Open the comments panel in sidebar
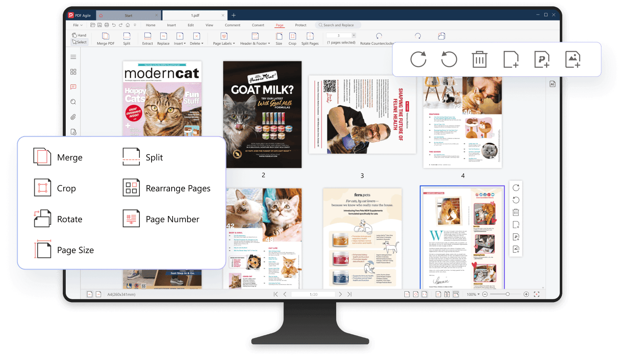 click(73, 87)
